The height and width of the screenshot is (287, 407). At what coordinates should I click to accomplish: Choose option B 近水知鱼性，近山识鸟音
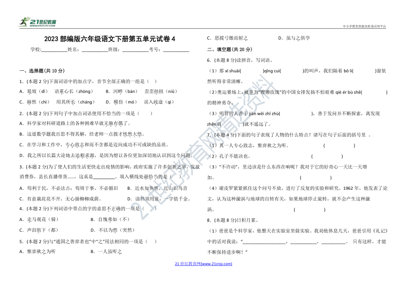pyautogui.click(x=157, y=188)
